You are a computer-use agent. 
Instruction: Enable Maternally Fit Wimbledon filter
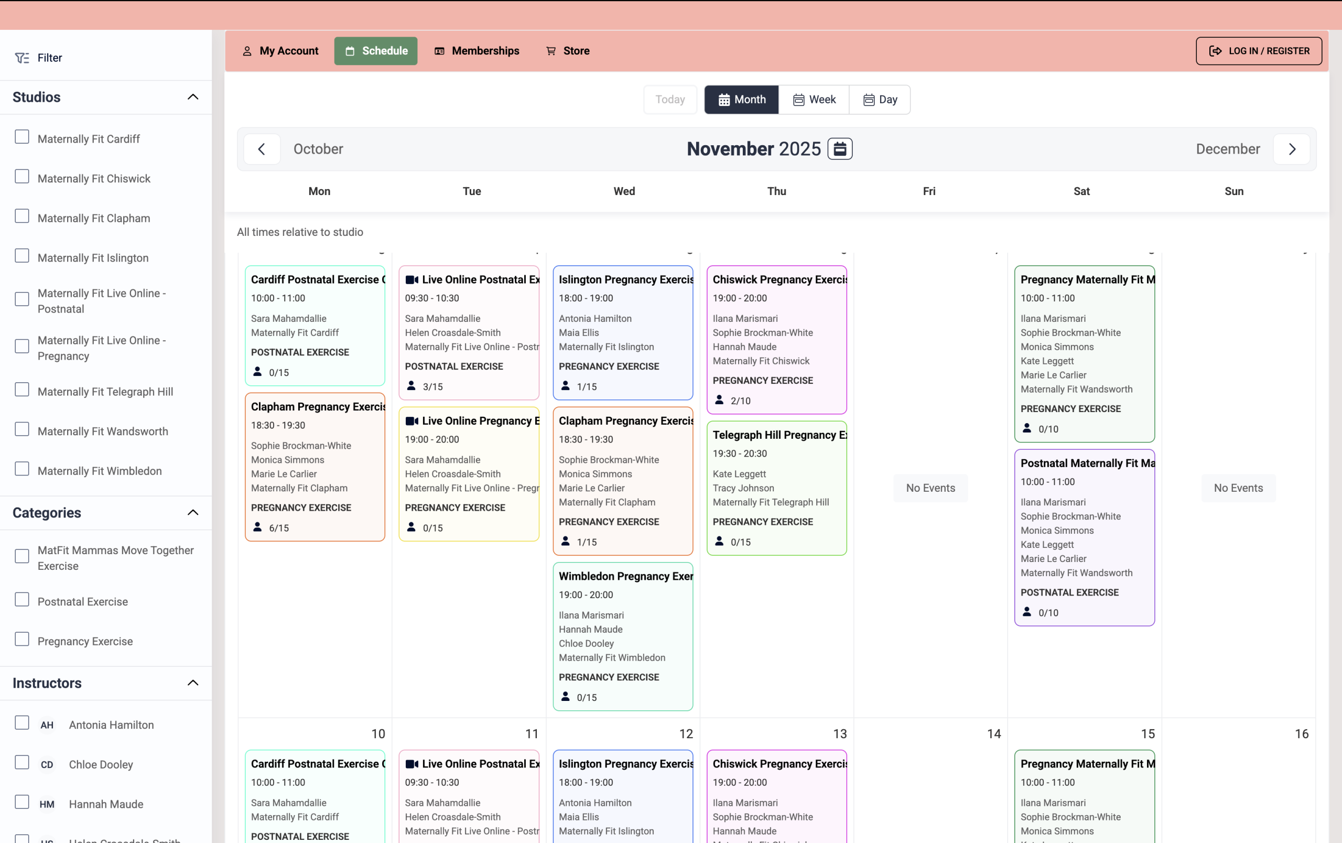click(21, 469)
